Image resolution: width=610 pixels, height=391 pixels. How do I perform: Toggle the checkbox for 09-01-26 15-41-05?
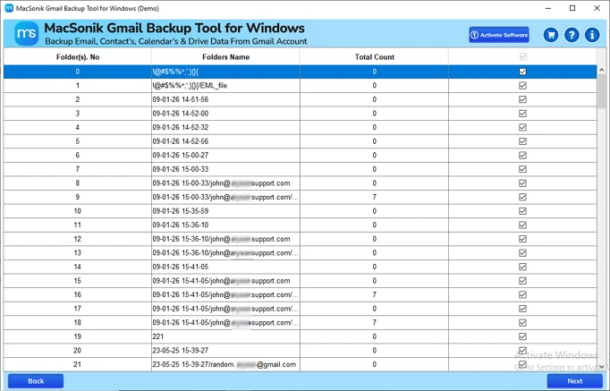(523, 267)
